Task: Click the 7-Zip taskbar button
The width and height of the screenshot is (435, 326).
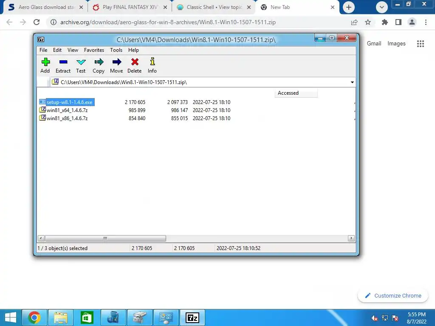Action: [192, 318]
